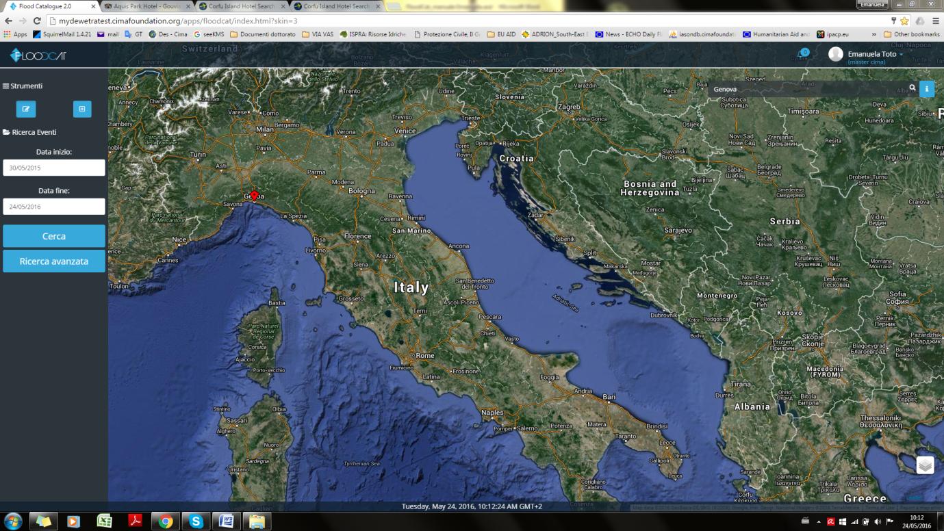Click the Data inizio date field
This screenshot has height=531, width=944.
54,168
